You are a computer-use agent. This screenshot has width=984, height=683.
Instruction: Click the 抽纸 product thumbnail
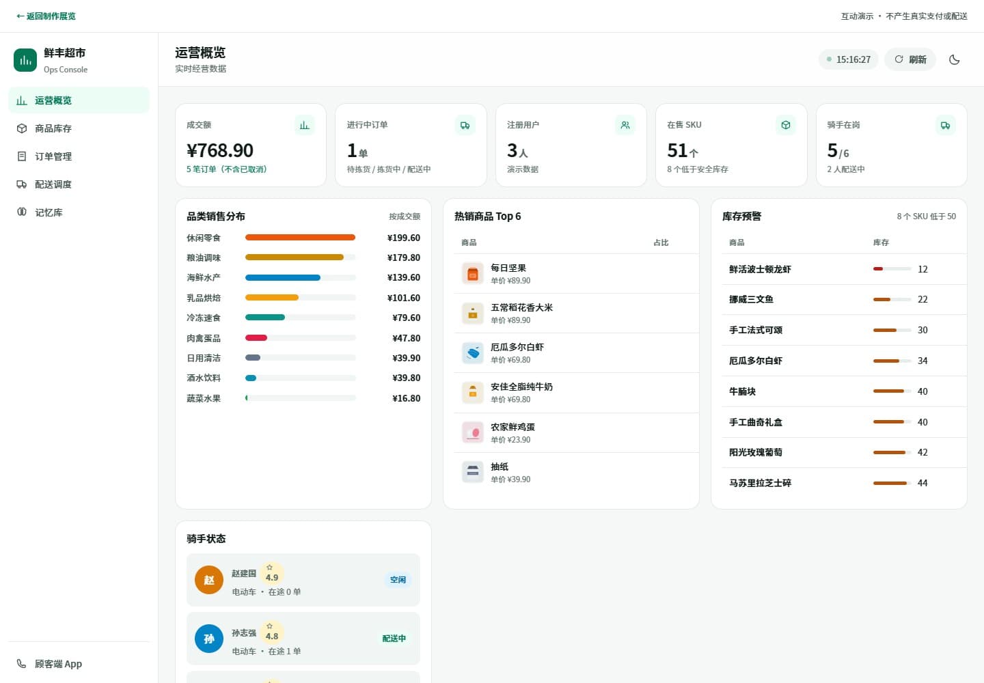coord(473,472)
